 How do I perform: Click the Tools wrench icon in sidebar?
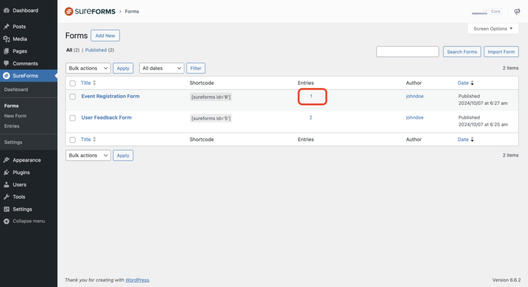point(7,197)
